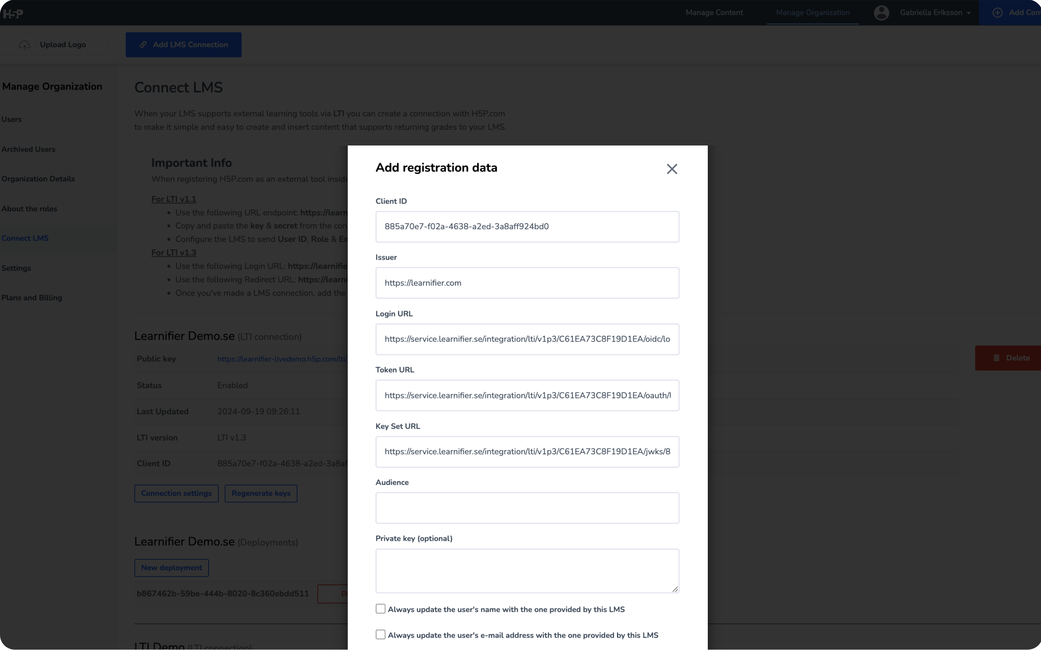Click the link icon on Add LMS Connection
The image size is (1041, 650).
[143, 45]
